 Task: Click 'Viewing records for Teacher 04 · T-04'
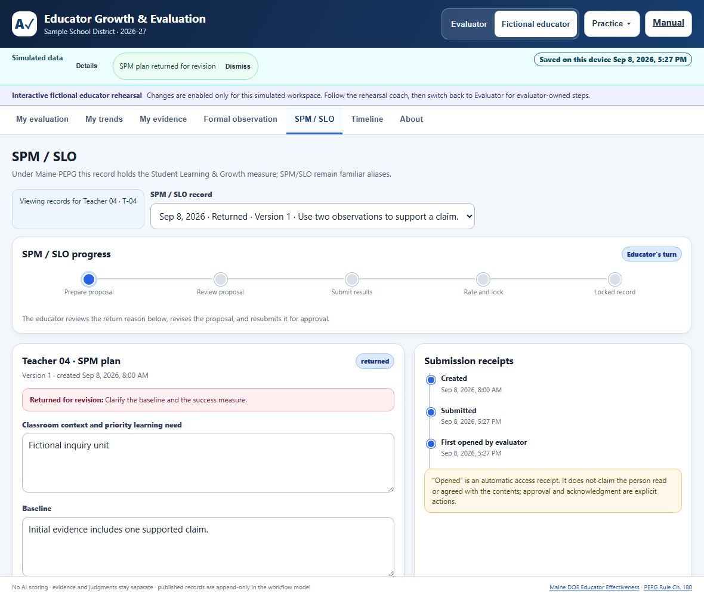tap(78, 201)
